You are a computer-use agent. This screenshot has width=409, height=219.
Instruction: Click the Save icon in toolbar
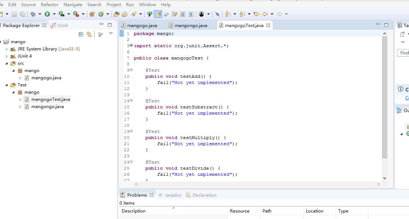point(14,14)
